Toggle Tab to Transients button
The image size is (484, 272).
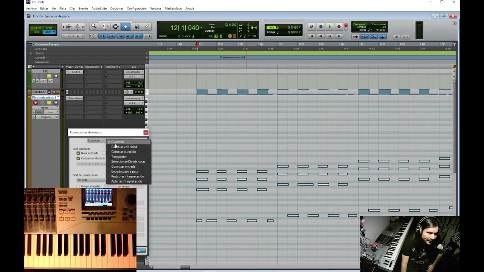pyautogui.click(x=102, y=36)
